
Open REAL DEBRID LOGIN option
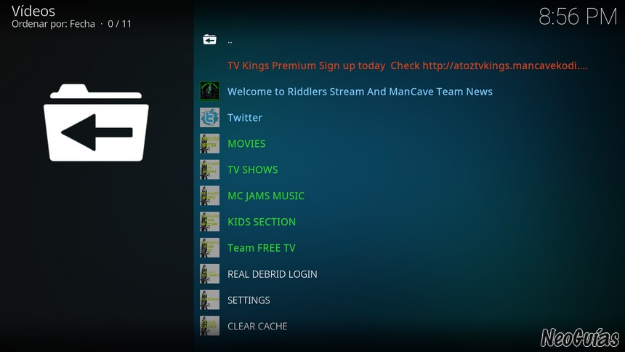[x=273, y=274]
